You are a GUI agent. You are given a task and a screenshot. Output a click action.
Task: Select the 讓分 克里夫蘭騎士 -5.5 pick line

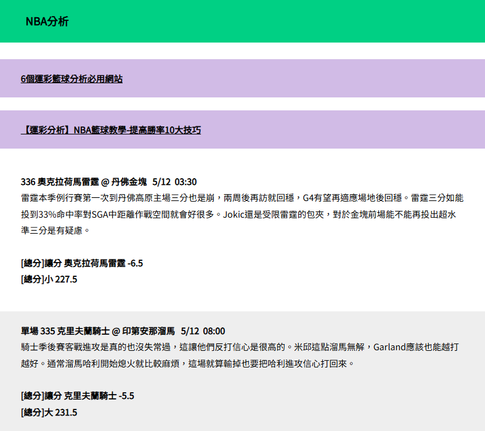[x=77, y=396]
